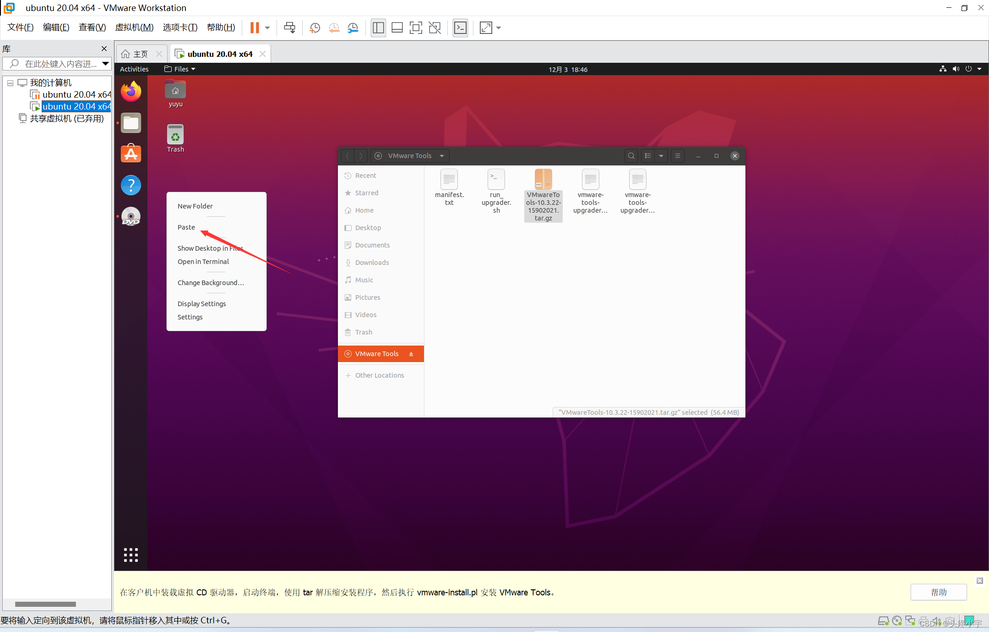Open Ubuntu Software from the dock
Screen dimensions: 989x632
tap(131, 154)
